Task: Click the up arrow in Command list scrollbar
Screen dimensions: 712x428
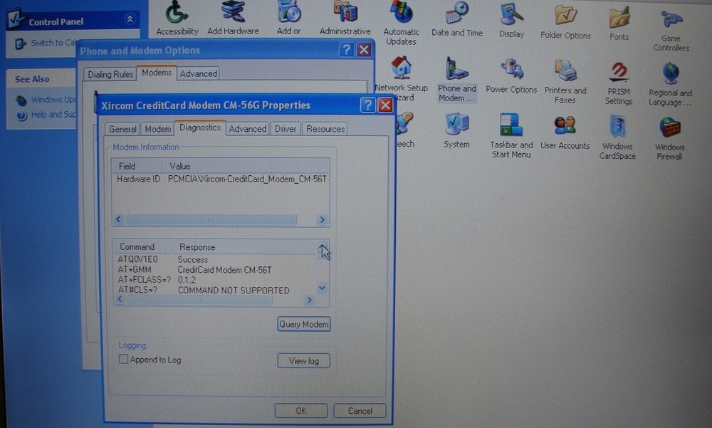Action: coord(322,248)
